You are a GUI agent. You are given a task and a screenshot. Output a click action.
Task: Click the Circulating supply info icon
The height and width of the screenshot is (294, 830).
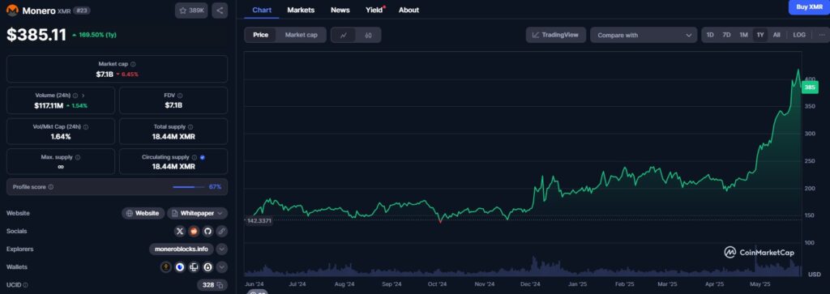coord(195,158)
